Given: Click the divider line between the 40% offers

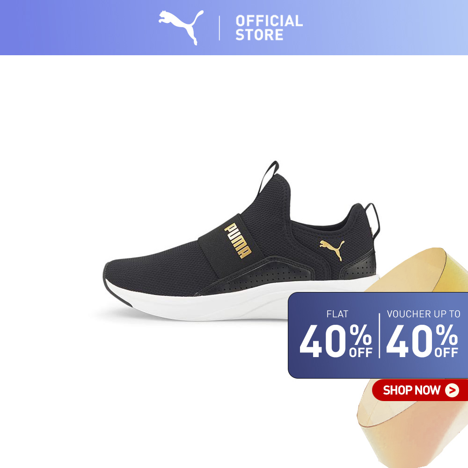Looking at the screenshot, I should (380, 336).
